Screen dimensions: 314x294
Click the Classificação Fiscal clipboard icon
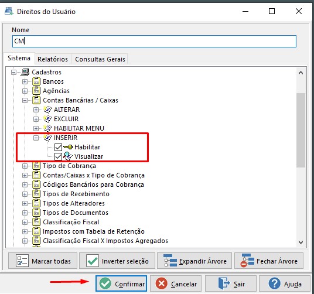click(36, 222)
